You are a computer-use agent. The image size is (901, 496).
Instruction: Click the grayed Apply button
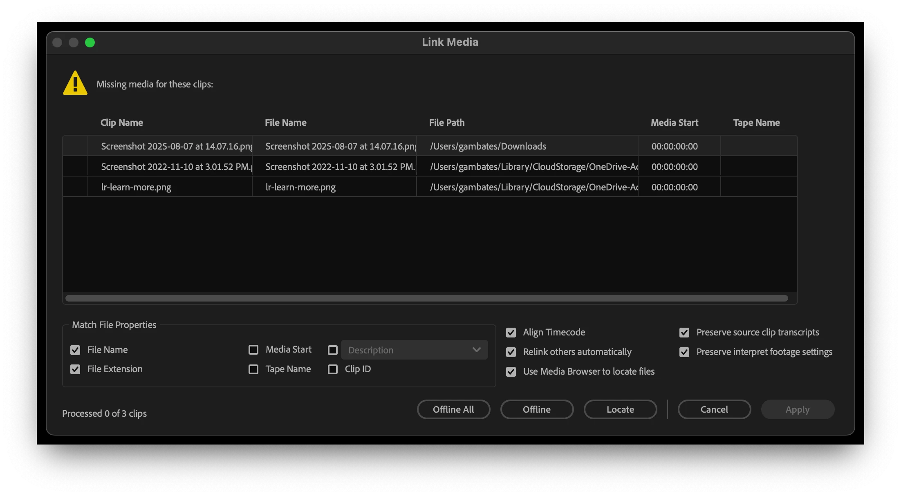(x=798, y=409)
